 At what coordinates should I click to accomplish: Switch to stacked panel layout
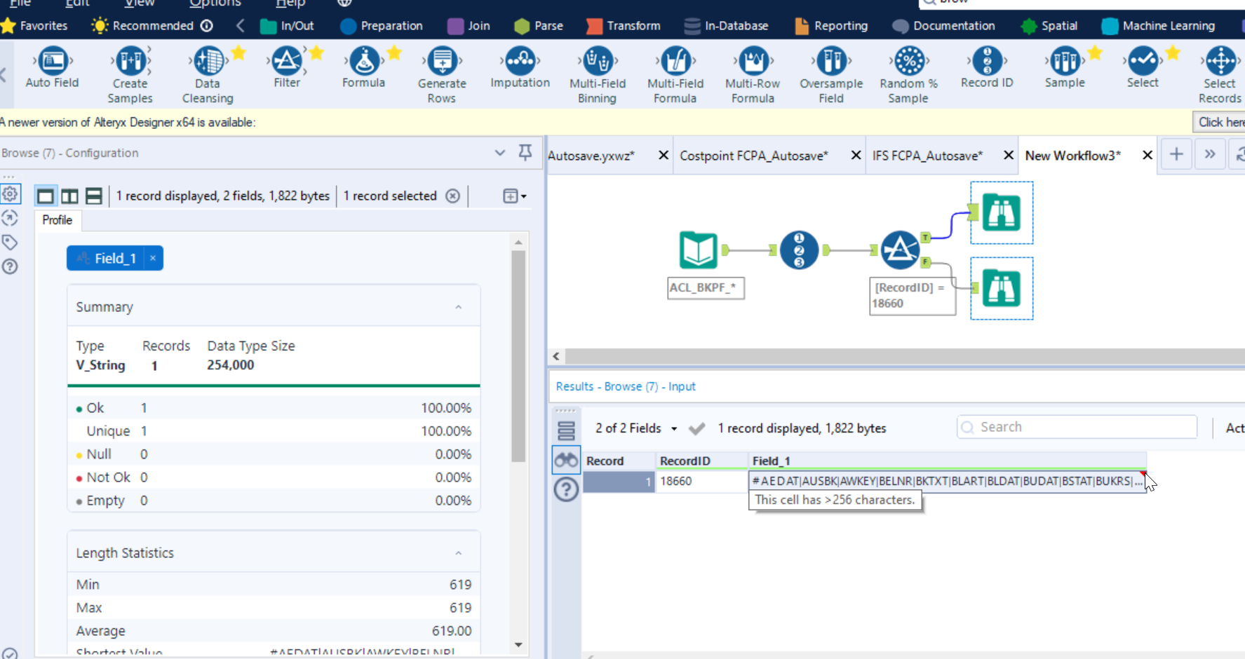[93, 196]
